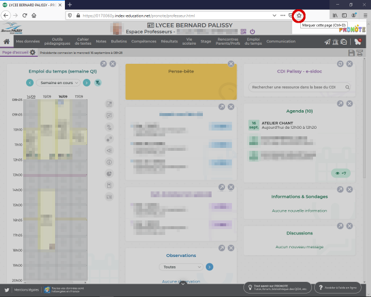Viewport: 371px width, 297px height.
Task: Open the Mentions légales link
Action: [26, 289]
